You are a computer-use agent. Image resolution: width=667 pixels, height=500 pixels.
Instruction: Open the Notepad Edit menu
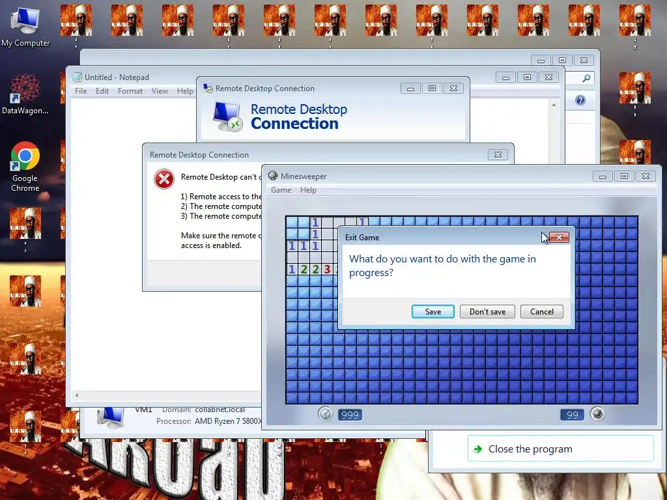click(102, 91)
